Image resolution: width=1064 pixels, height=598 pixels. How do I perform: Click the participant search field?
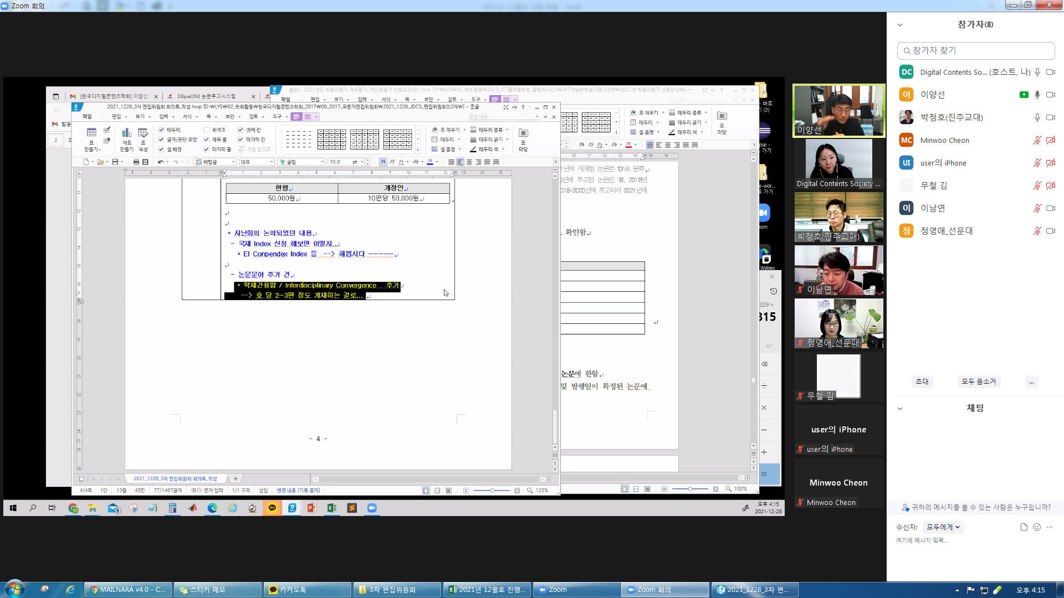click(975, 50)
